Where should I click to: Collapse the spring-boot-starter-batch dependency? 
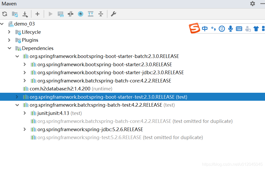(x=17, y=56)
